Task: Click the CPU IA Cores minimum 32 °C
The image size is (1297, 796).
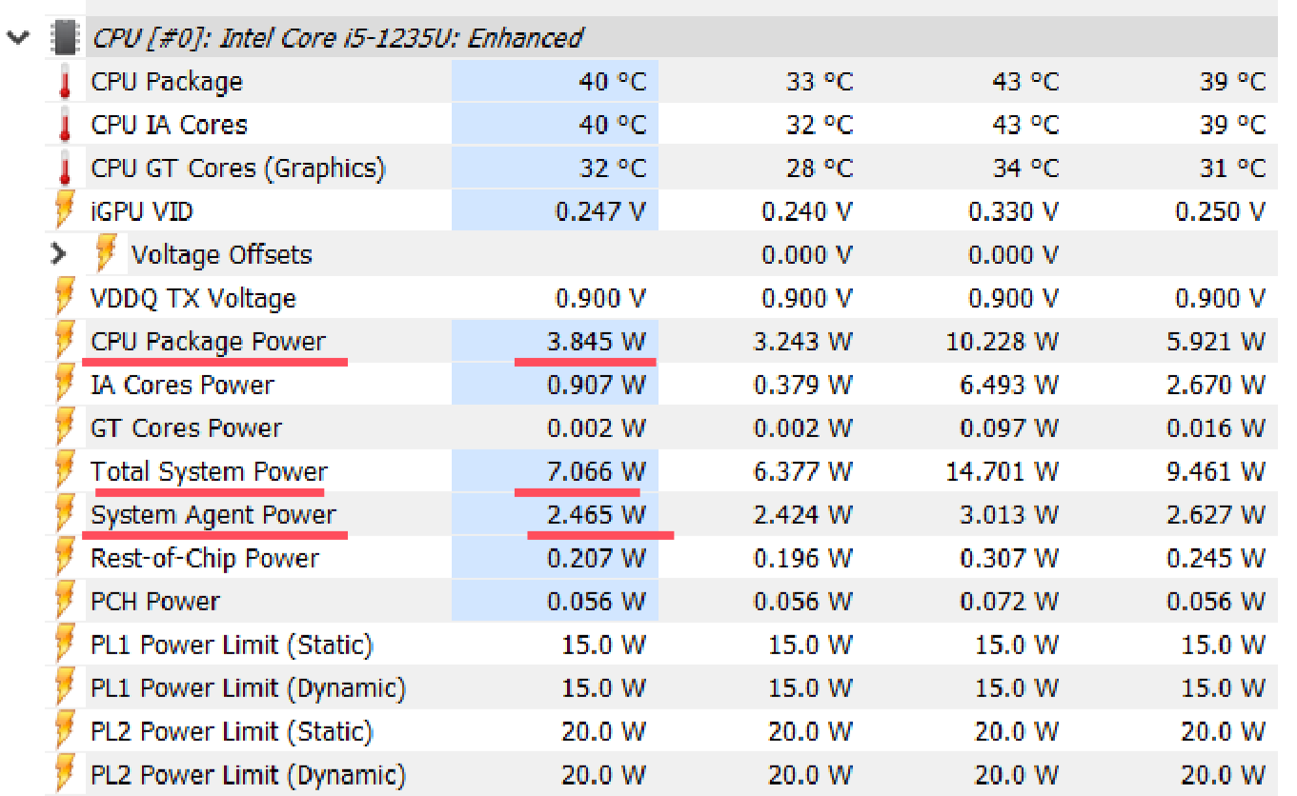Action: click(820, 125)
